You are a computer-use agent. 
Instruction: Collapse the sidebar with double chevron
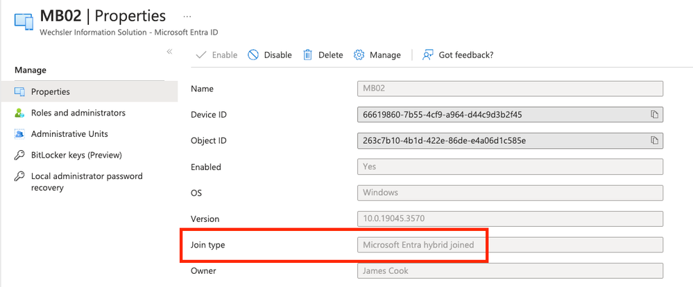coord(169,52)
